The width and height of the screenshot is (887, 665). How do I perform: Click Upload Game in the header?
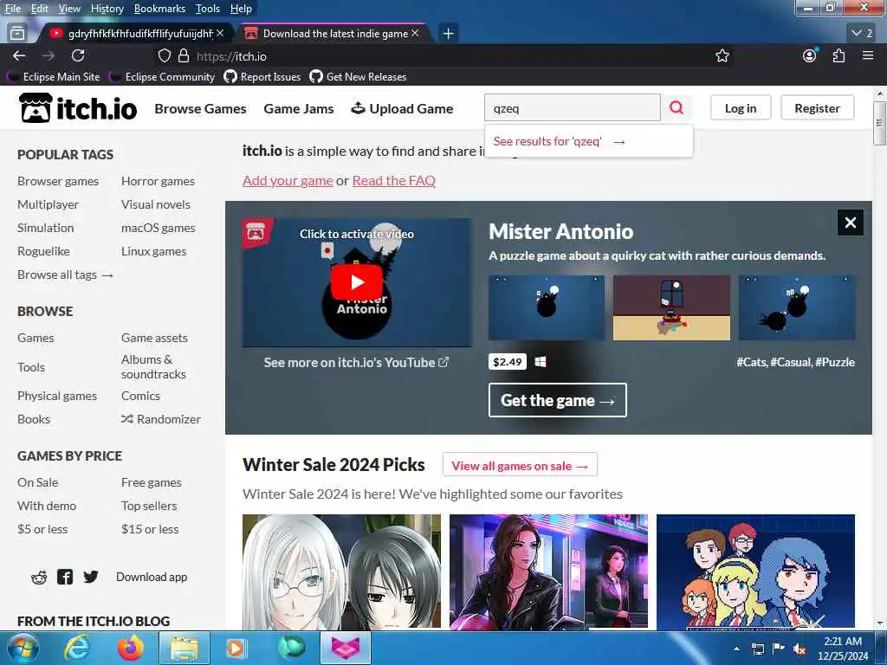[402, 108]
